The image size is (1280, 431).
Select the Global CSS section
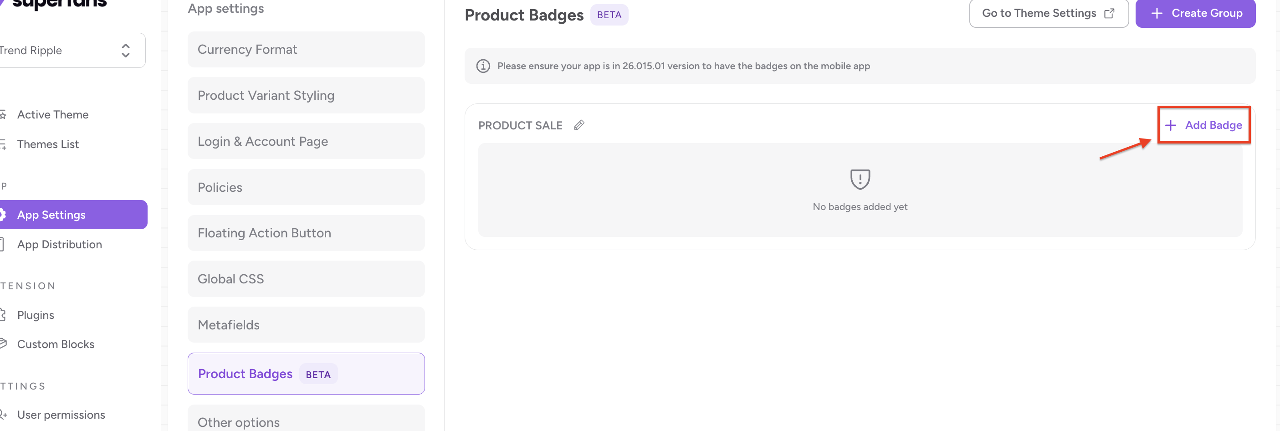[x=306, y=279]
